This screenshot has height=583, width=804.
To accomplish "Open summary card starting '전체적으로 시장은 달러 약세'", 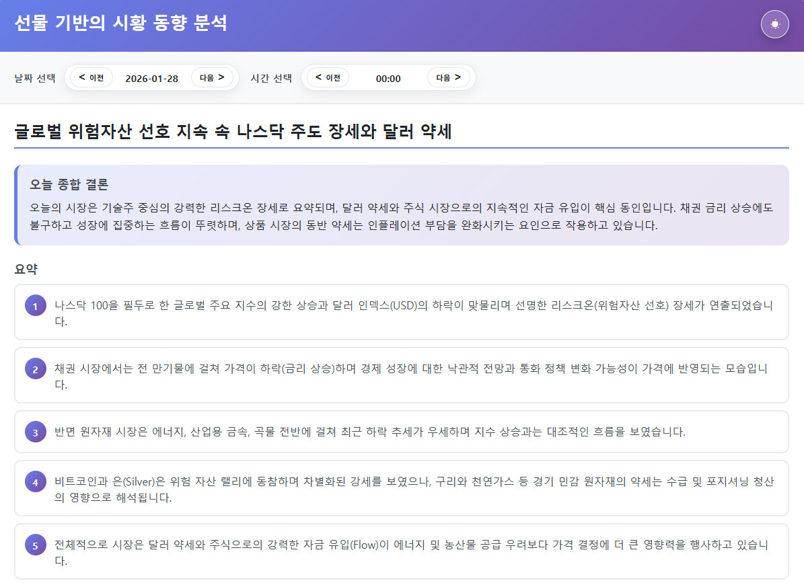I will (402, 551).
